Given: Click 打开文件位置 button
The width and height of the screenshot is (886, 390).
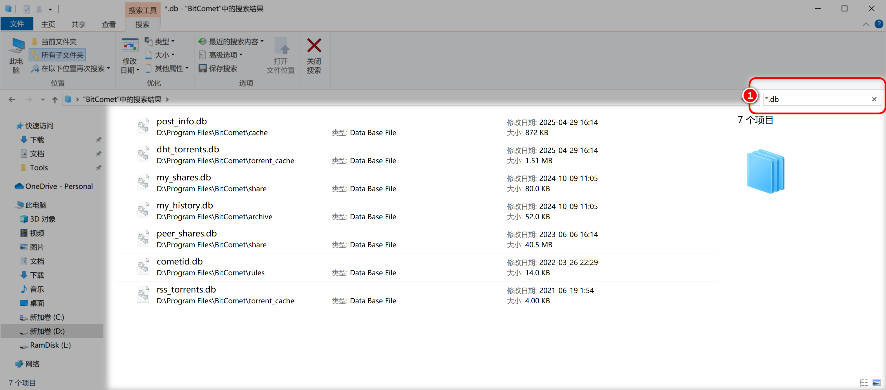Looking at the screenshot, I should point(281,56).
